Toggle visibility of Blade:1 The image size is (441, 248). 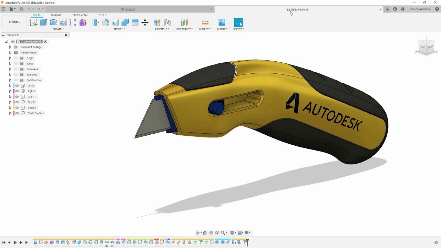[x=17, y=108]
